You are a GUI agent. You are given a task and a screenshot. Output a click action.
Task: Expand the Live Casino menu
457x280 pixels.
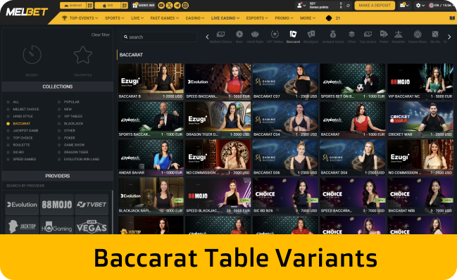pos(225,18)
